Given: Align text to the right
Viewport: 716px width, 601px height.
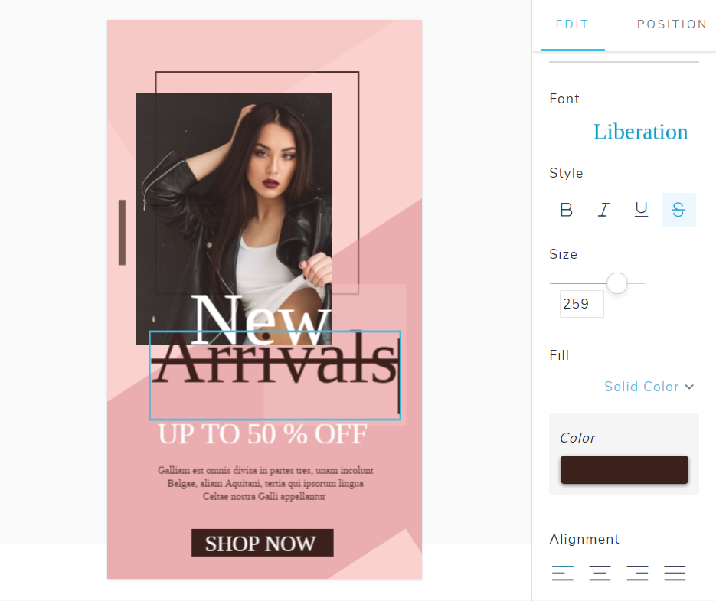Looking at the screenshot, I should click(x=637, y=573).
